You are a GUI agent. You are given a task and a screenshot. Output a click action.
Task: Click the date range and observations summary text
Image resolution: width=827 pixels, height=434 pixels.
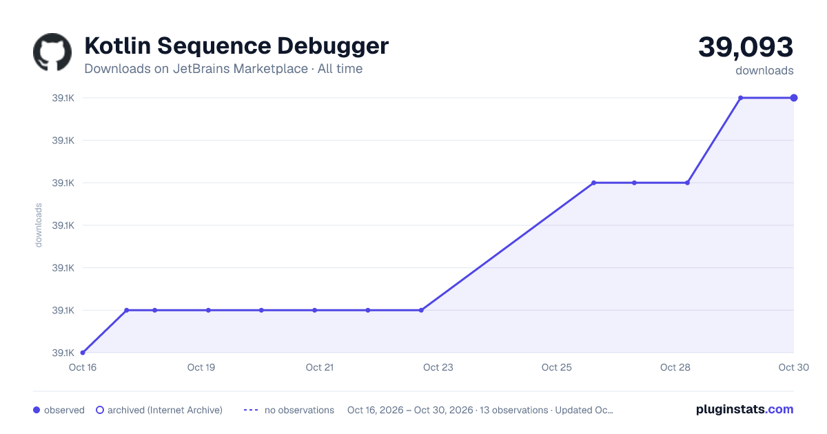pos(480,410)
